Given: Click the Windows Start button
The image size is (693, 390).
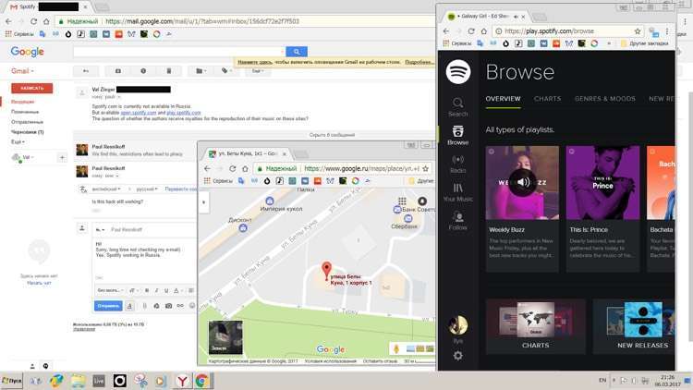Looking at the screenshot, I should pyautogui.click(x=11, y=381).
